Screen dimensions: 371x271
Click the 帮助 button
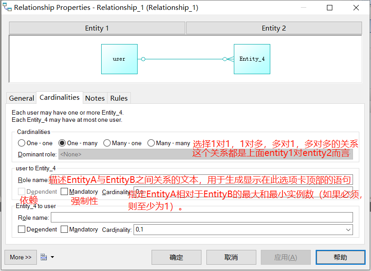pos(340,257)
